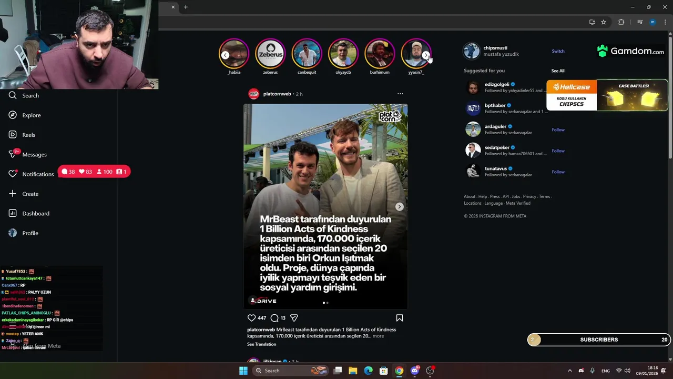The height and width of the screenshot is (379, 673).
Task: Close the current browser tab
Action: point(173,7)
